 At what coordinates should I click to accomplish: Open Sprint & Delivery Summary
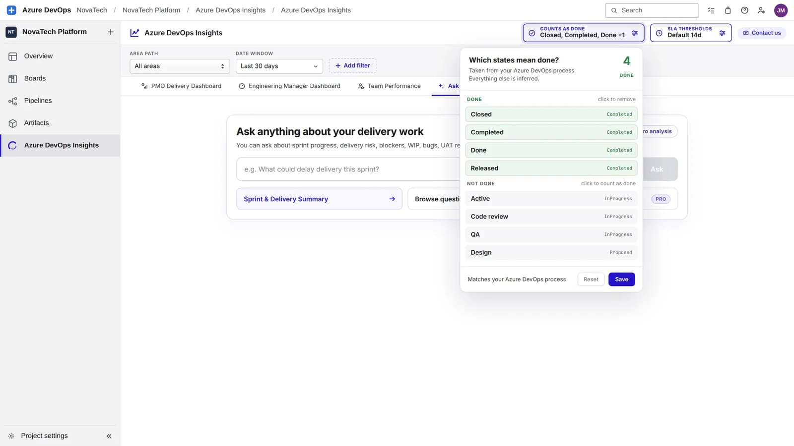click(x=319, y=199)
